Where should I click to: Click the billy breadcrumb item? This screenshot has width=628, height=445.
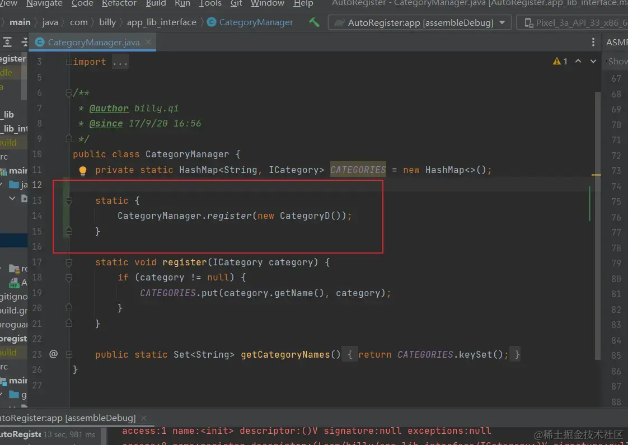point(107,22)
